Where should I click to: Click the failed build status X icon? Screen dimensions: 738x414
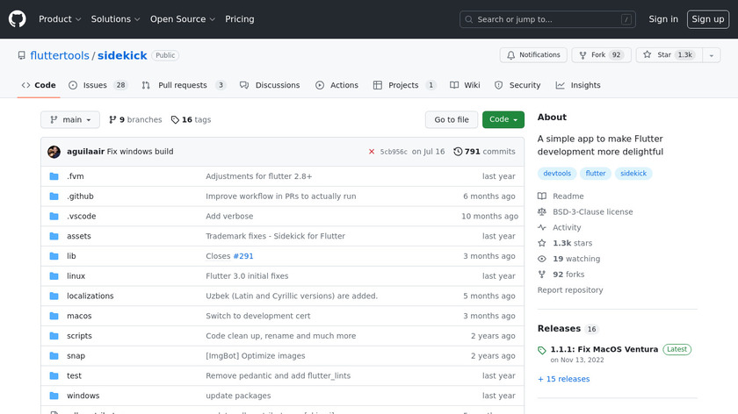(x=372, y=152)
